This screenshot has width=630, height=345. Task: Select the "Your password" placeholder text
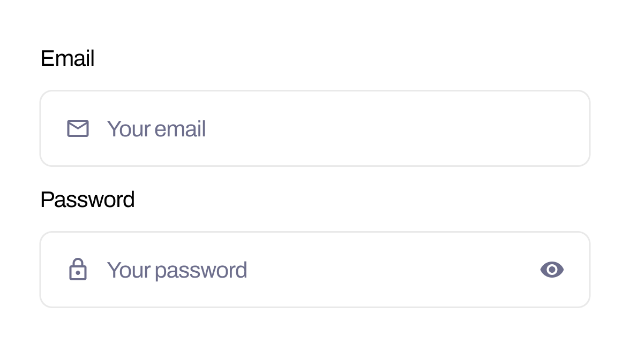point(177,271)
